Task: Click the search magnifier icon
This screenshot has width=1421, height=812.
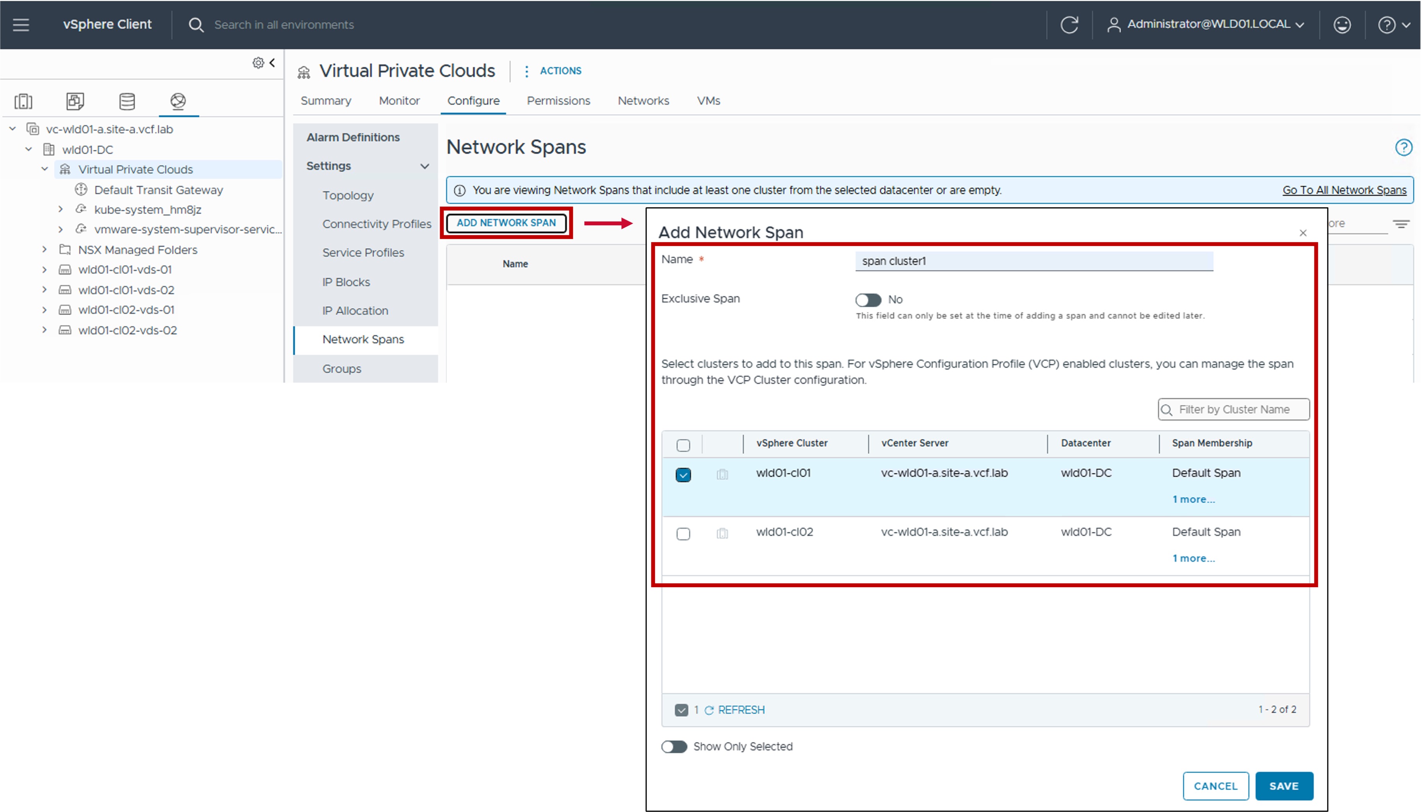Action: click(x=196, y=25)
